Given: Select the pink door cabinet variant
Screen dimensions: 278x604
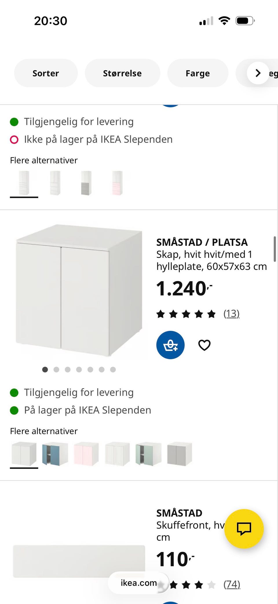Looking at the screenshot, I should [x=86, y=454].
